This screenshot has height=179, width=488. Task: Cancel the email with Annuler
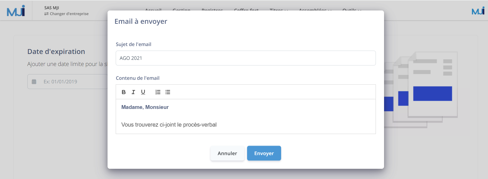tap(227, 153)
